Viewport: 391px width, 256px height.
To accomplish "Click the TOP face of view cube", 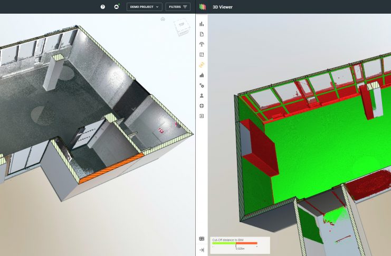I will [x=182, y=25].
